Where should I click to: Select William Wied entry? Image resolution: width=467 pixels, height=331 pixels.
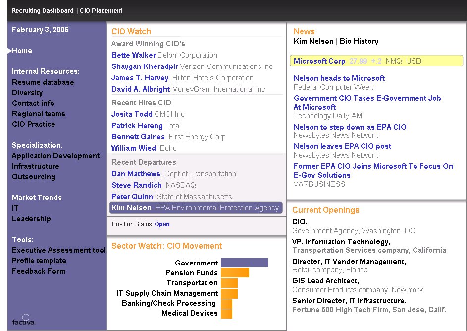(x=133, y=148)
